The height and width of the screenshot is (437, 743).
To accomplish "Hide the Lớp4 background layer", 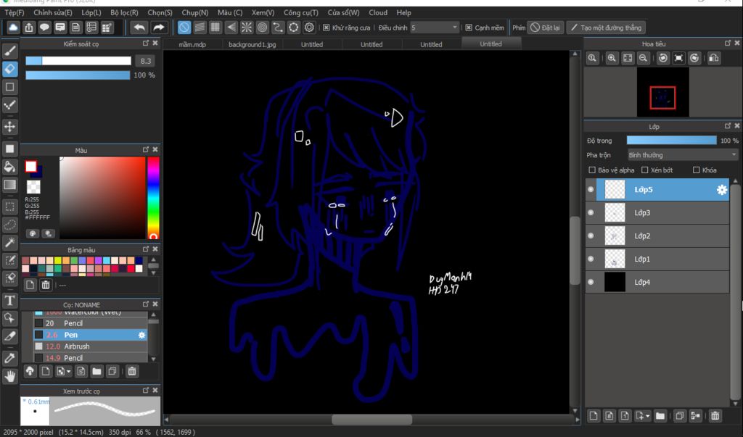I will pyautogui.click(x=591, y=282).
